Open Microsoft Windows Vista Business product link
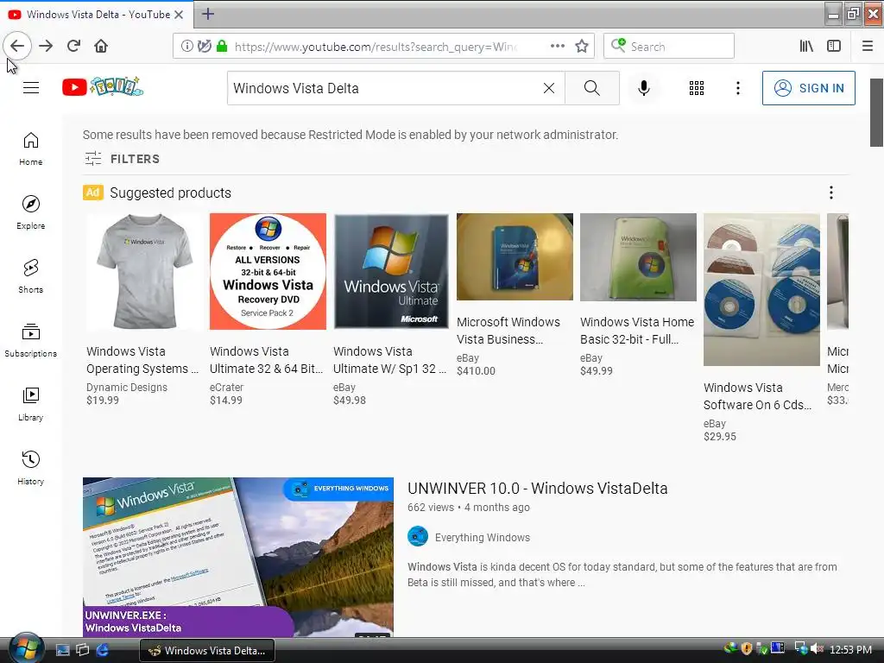The width and height of the screenshot is (884, 663). tap(508, 331)
